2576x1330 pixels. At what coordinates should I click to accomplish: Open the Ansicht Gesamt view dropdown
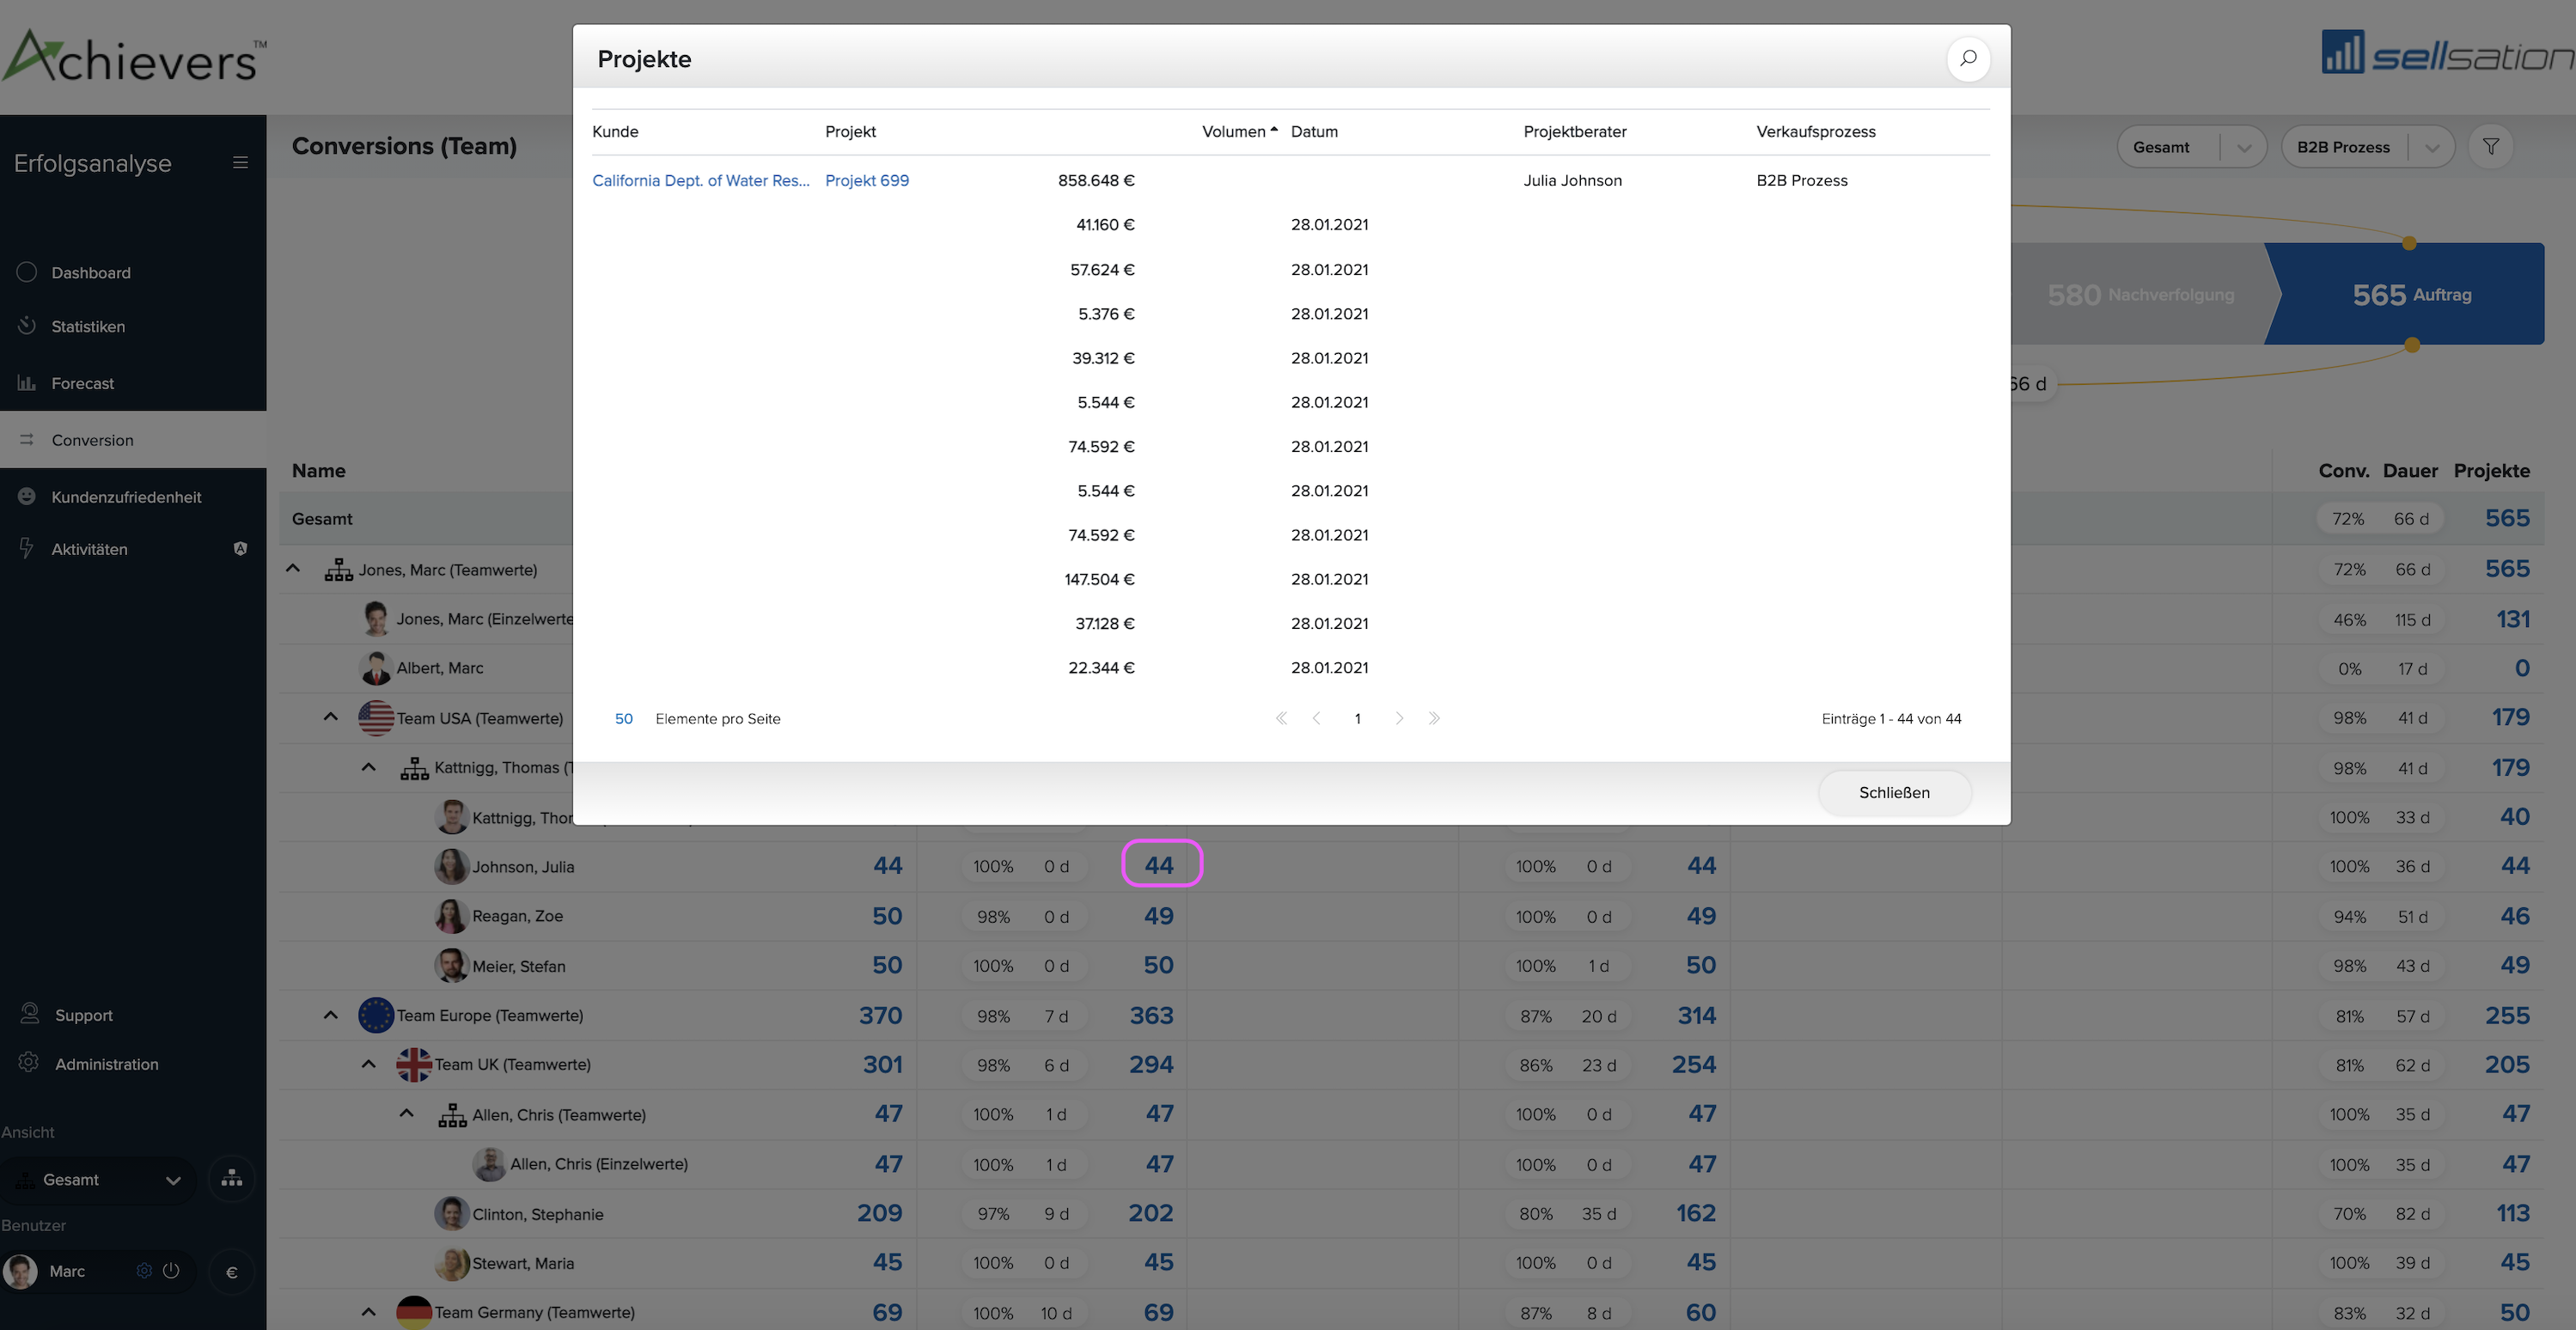coord(98,1180)
